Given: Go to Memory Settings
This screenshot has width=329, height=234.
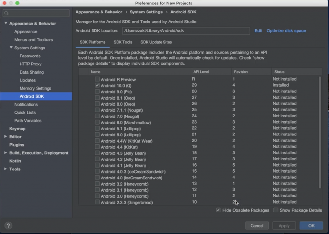Looking at the screenshot, I should (x=35, y=88).
